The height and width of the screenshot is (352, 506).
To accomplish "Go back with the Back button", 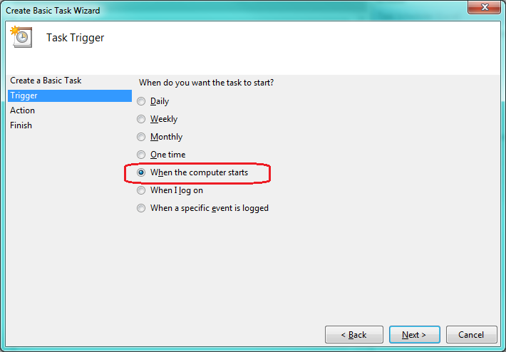I will click(354, 335).
